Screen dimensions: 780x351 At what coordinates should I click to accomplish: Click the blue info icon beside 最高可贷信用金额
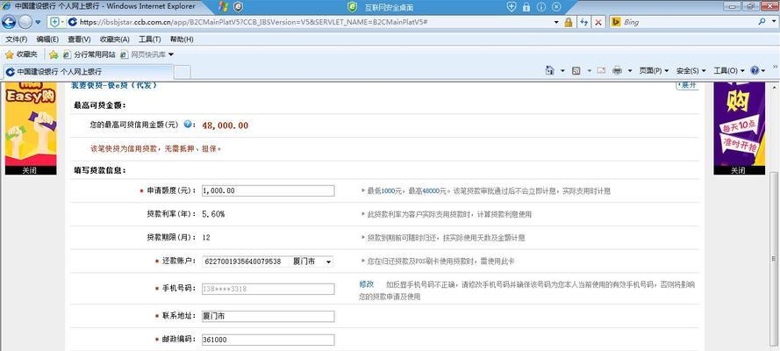pyautogui.click(x=188, y=125)
